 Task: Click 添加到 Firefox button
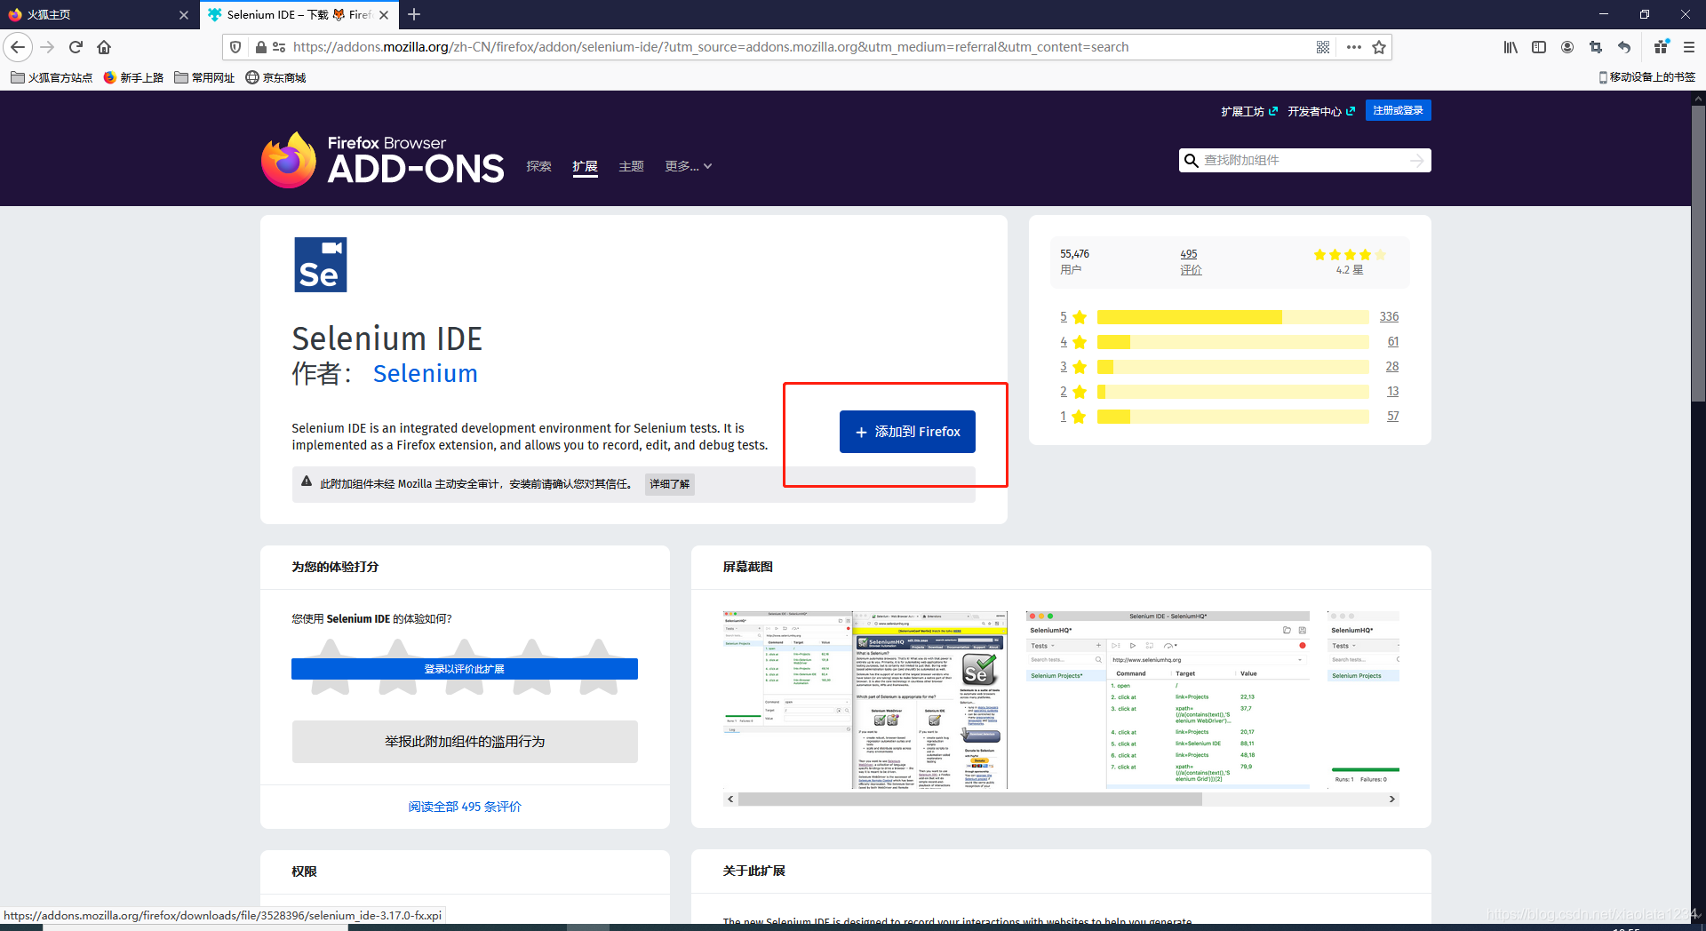(907, 432)
